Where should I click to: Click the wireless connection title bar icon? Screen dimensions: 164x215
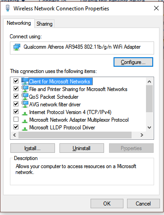tap(8, 8)
